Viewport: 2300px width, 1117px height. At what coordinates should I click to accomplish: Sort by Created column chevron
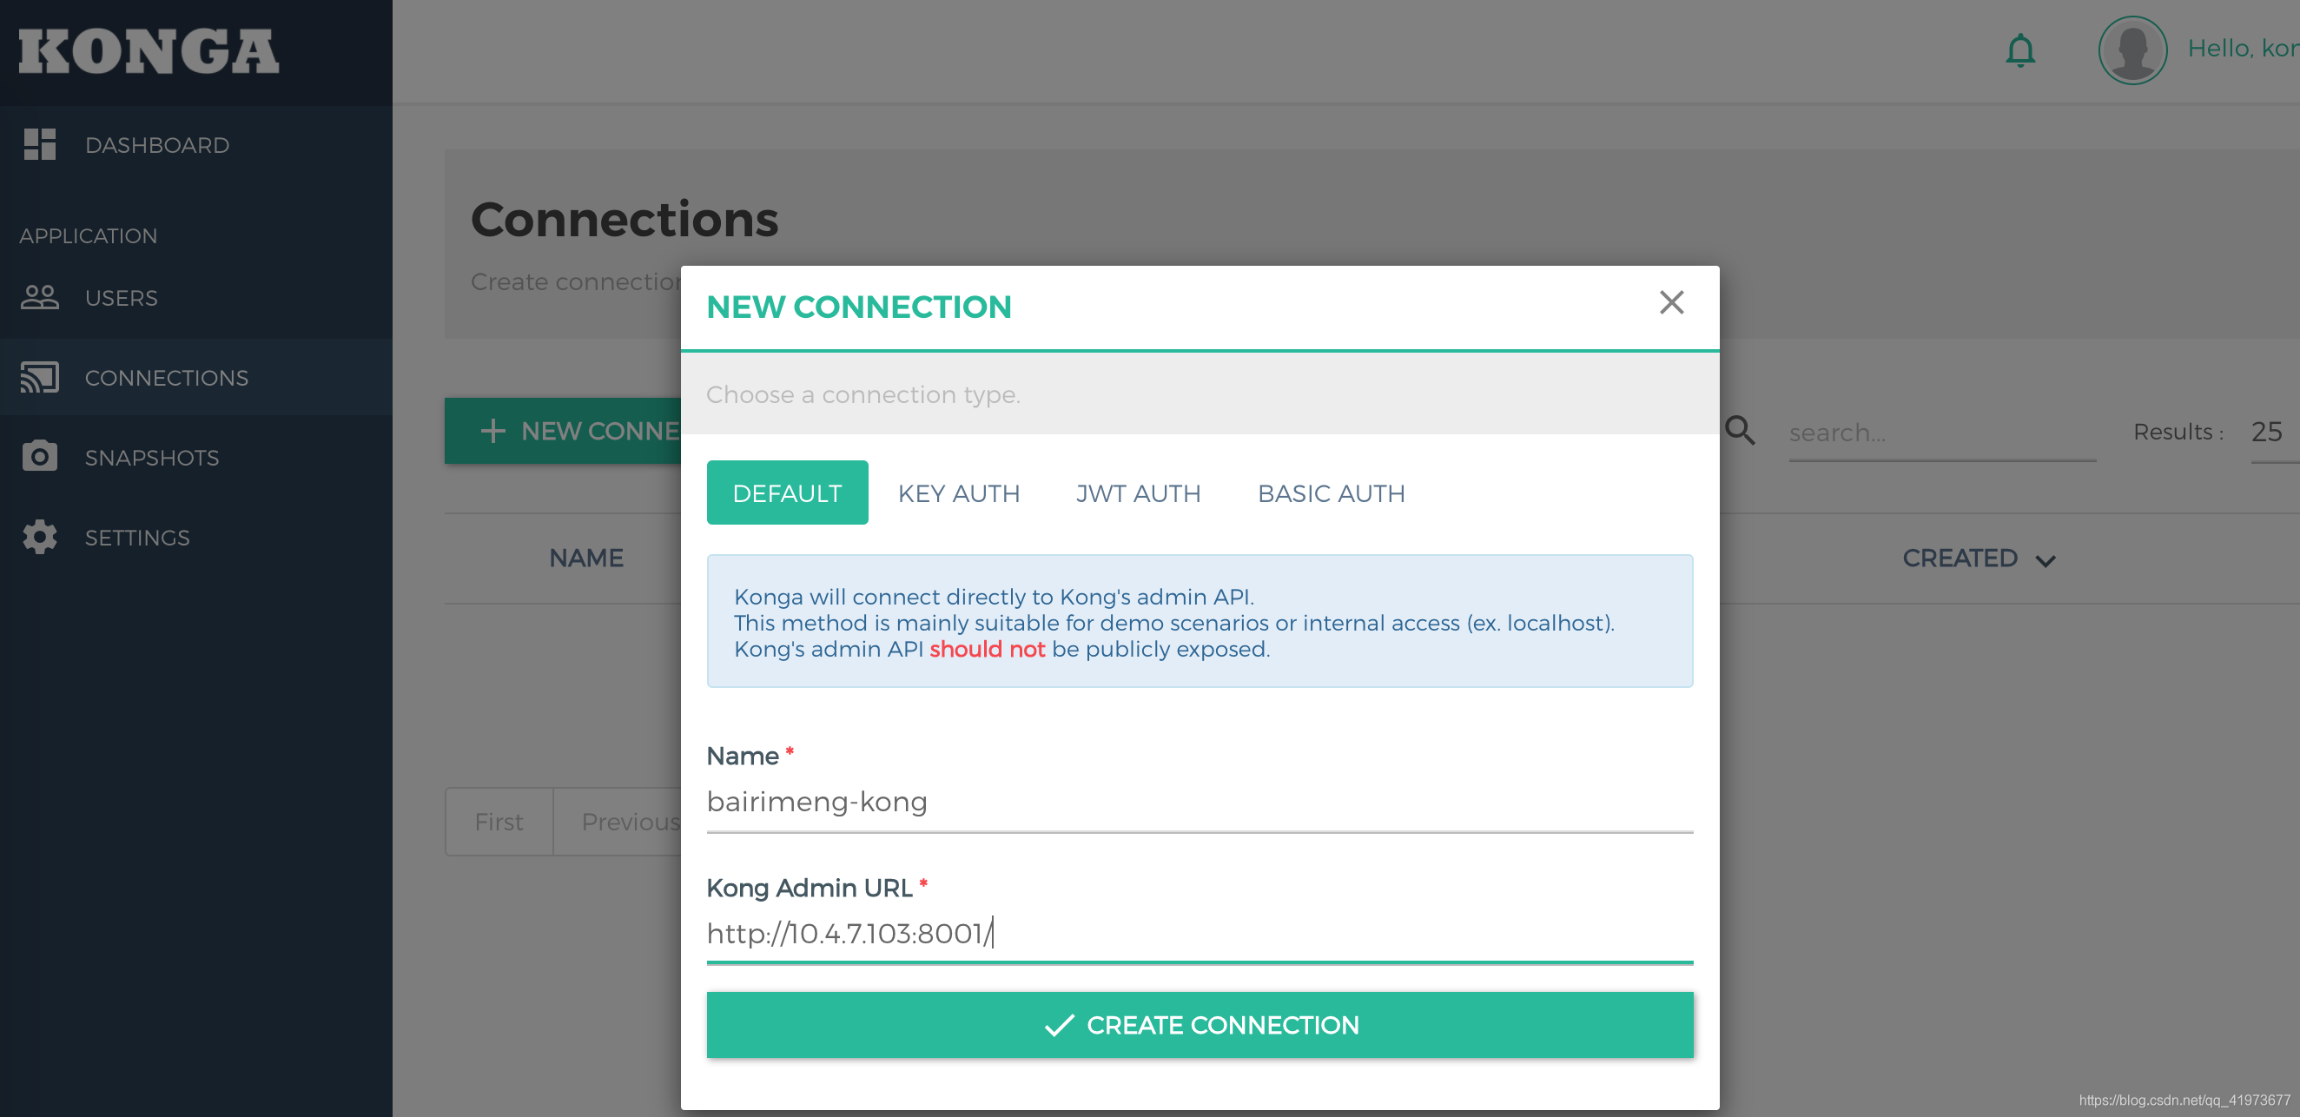[2045, 561]
